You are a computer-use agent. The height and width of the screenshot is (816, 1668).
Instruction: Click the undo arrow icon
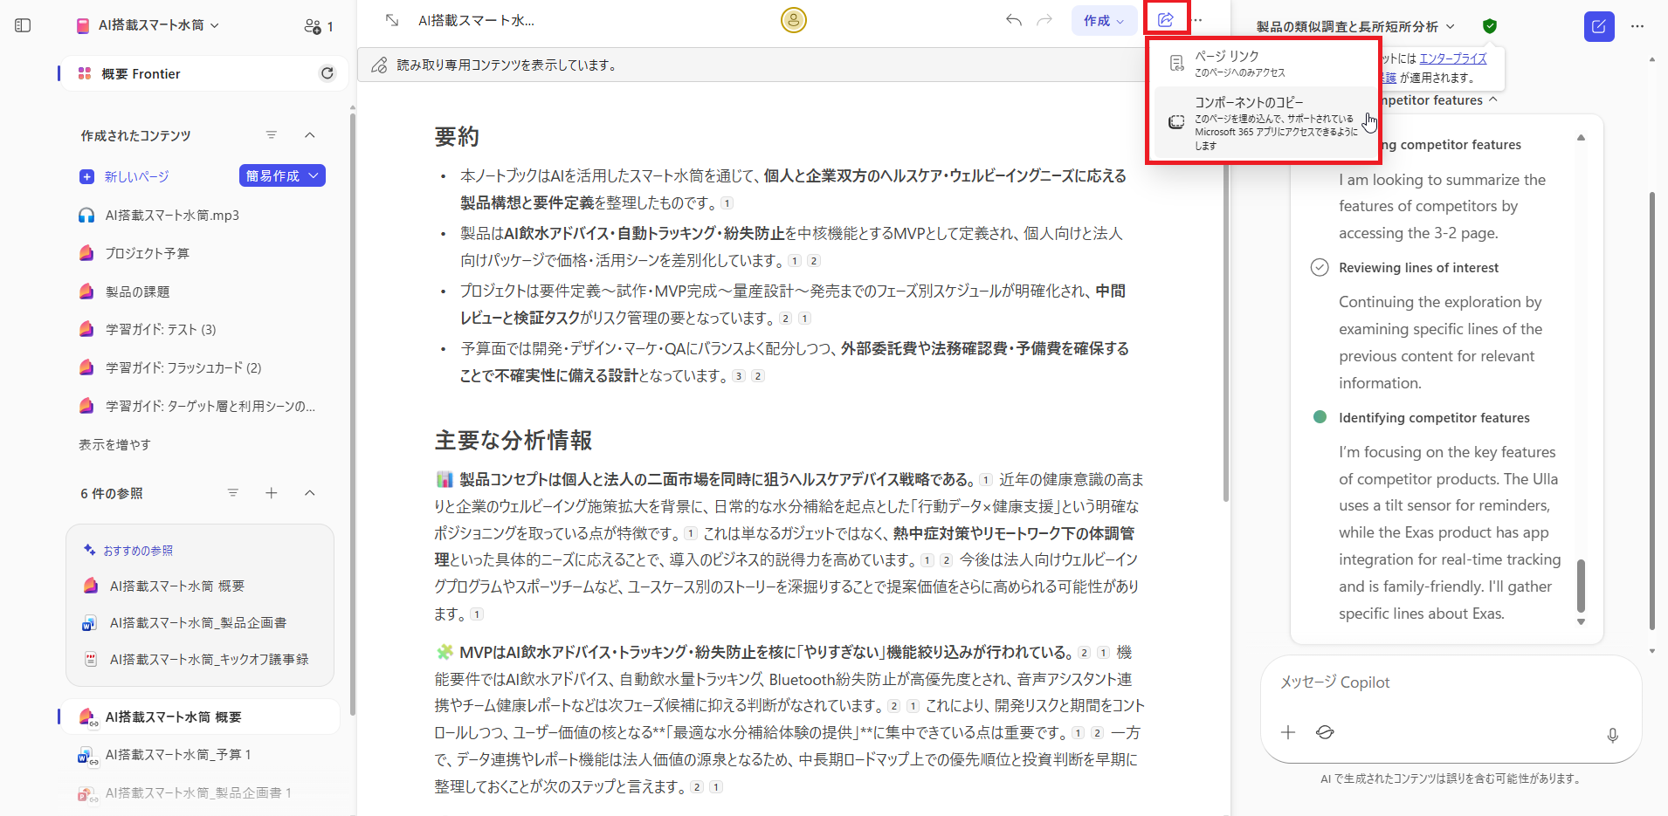click(x=1013, y=19)
